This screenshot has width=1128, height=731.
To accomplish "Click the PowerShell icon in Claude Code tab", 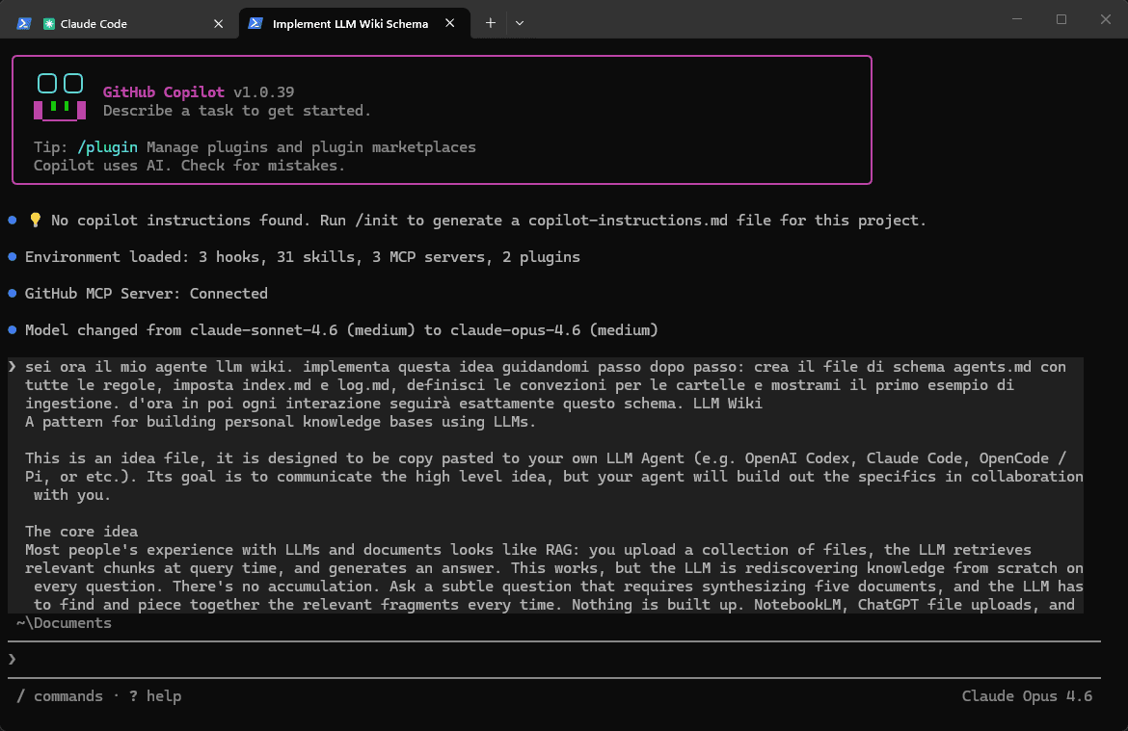I will point(24,24).
